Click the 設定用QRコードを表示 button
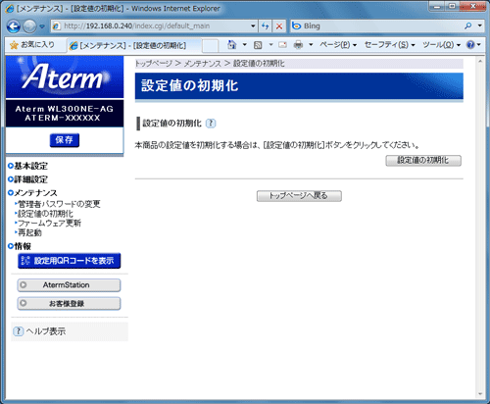Image resolution: width=490 pixels, height=404 pixels. [70, 261]
